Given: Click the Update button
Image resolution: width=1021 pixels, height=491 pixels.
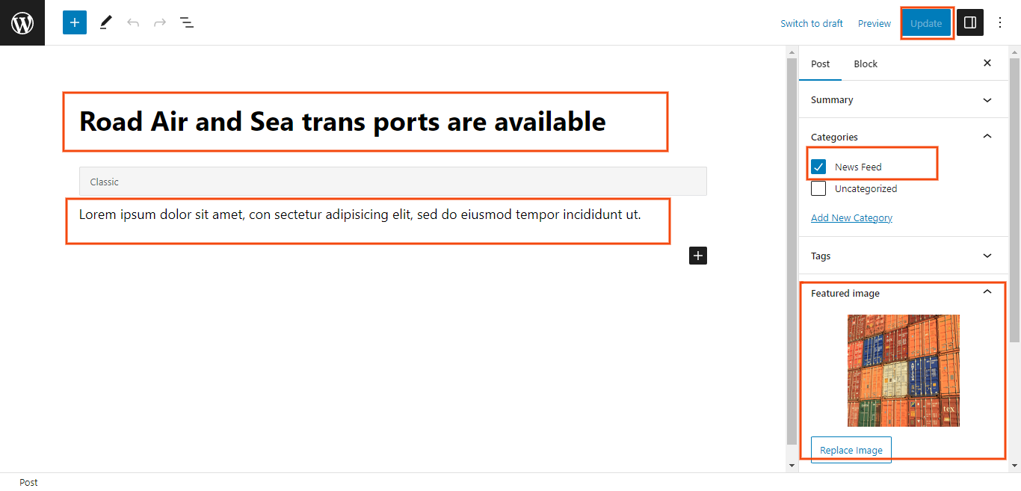Looking at the screenshot, I should pyautogui.click(x=926, y=23).
